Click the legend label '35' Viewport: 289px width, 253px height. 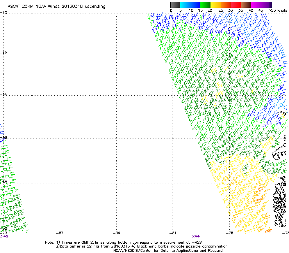241,11
